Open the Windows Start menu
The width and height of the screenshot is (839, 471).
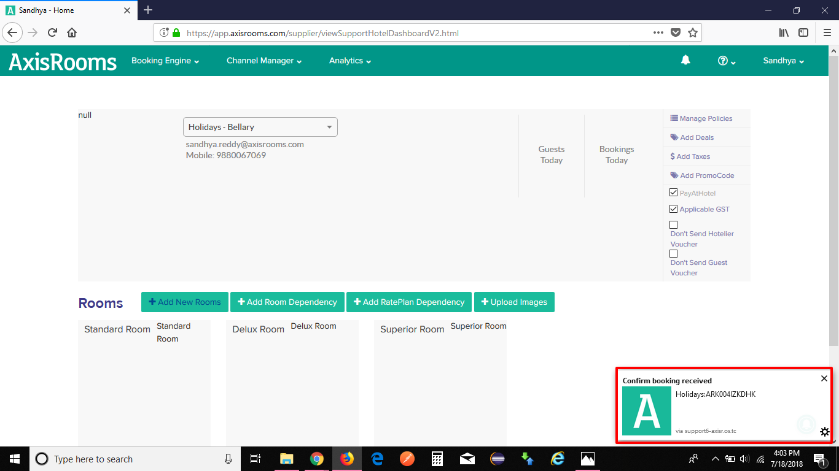(x=14, y=459)
